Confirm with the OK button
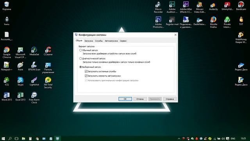 (x=125, y=99)
